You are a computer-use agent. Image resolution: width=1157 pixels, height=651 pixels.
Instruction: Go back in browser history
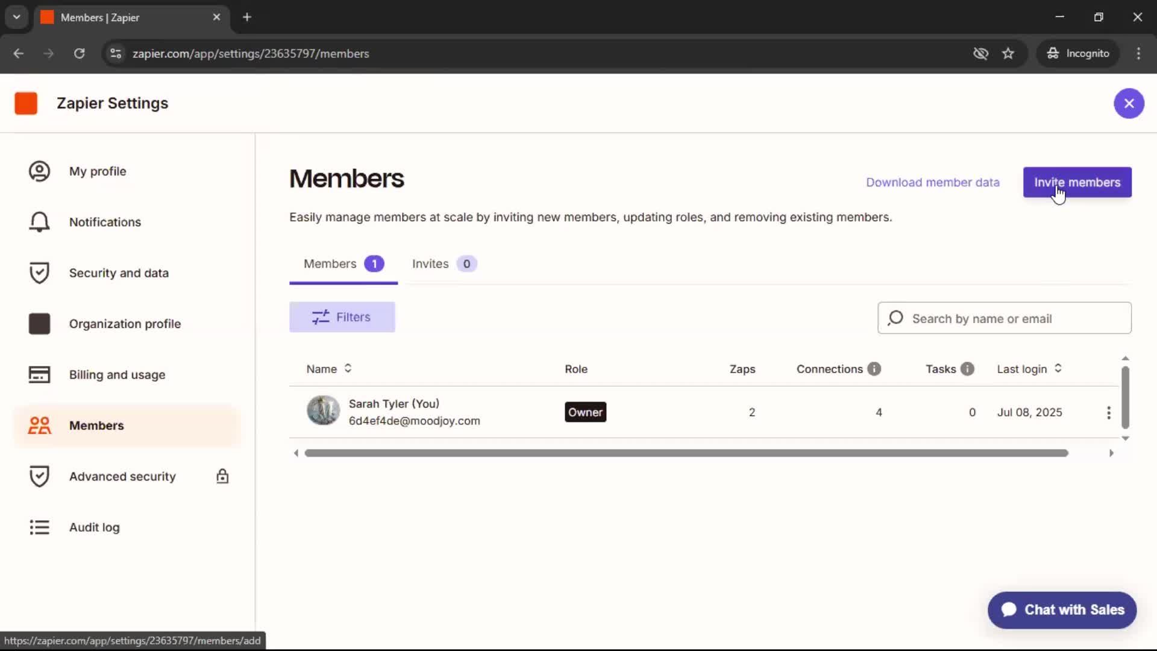(19, 53)
